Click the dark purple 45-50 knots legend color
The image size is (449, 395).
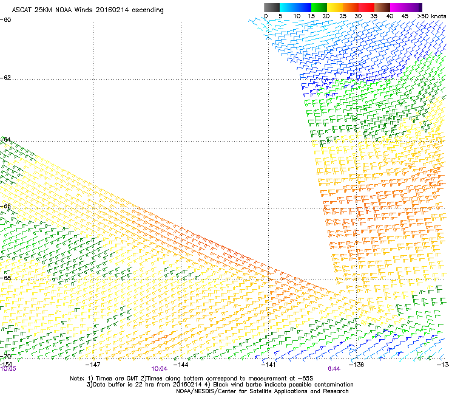[x=414, y=7]
